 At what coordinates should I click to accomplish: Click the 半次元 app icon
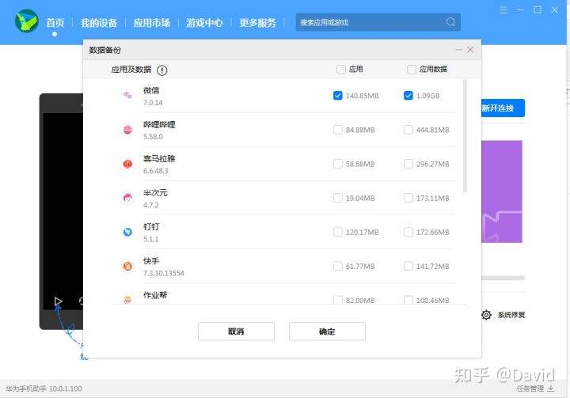[x=127, y=198]
